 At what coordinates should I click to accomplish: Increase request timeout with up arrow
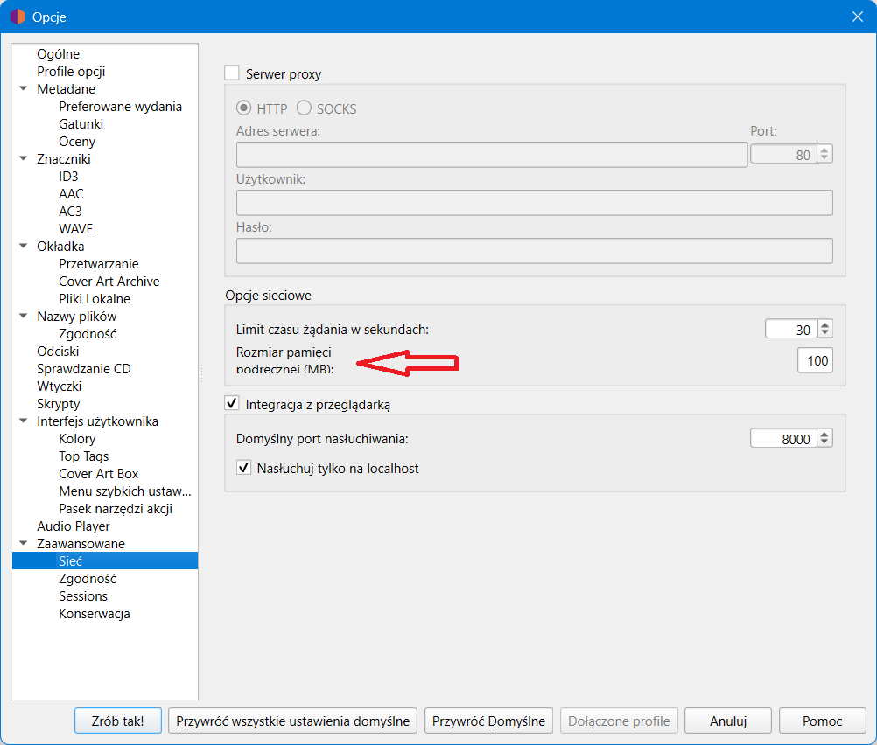tap(825, 324)
